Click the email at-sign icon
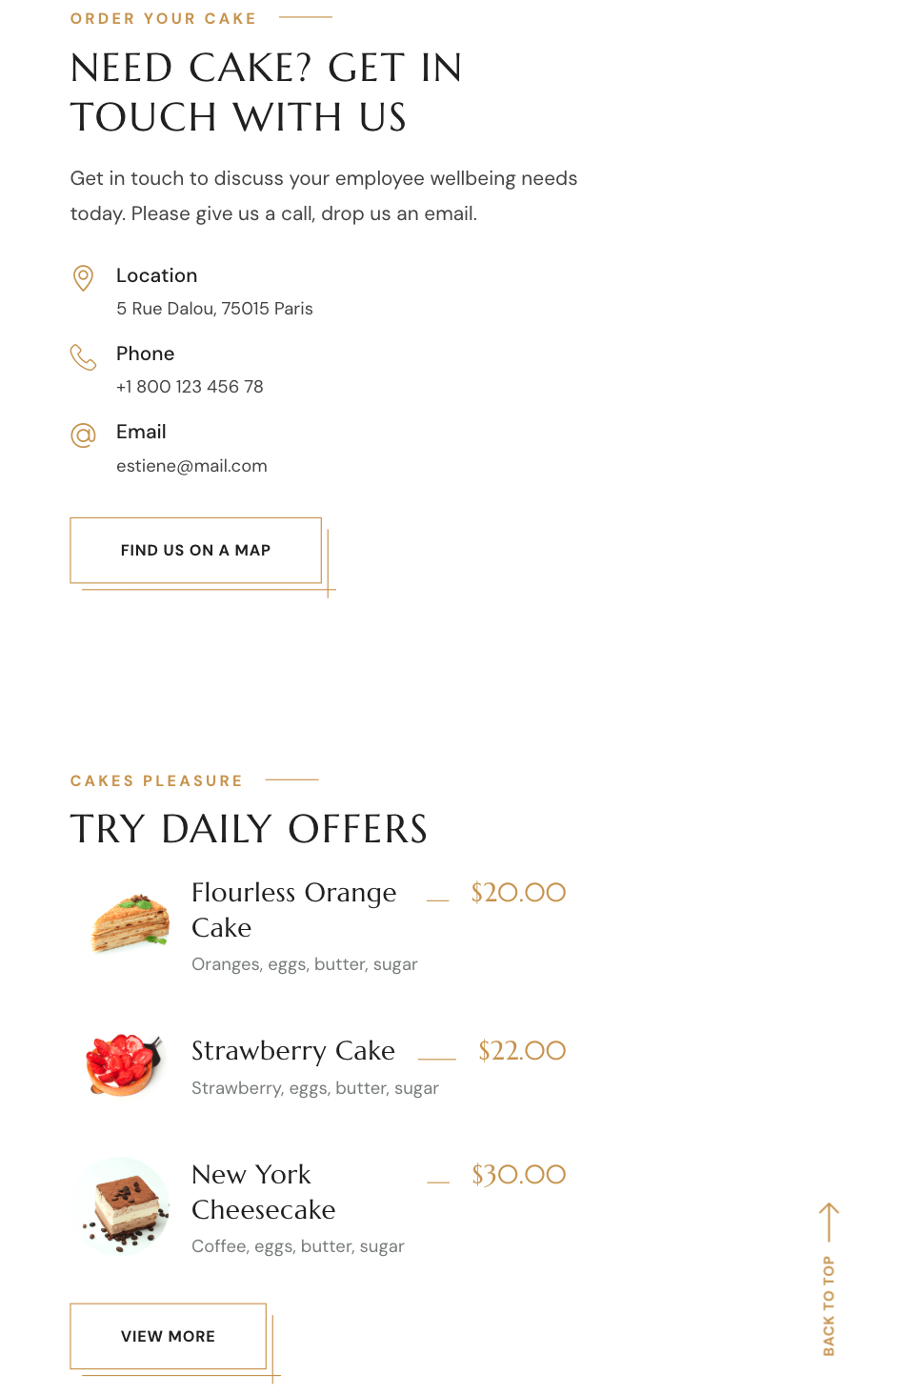922x1395 pixels. 84,435
